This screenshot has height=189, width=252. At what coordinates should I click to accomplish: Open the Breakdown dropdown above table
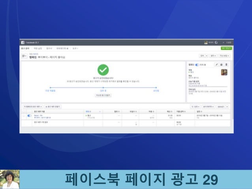(x=209, y=107)
